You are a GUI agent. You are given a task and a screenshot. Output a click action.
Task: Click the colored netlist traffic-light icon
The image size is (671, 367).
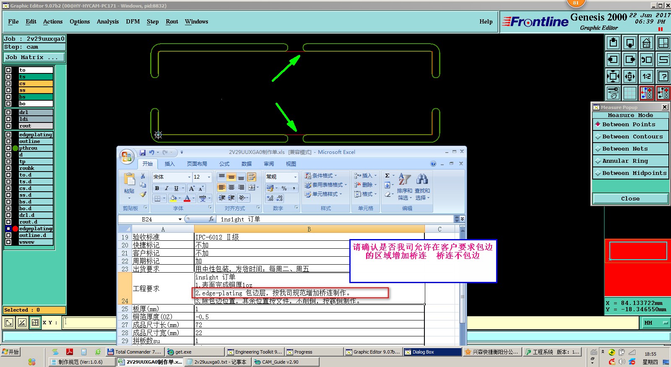click(x=646, y=93)
